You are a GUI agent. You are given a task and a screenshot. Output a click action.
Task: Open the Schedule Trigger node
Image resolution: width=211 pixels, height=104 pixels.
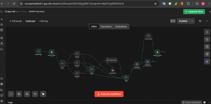coord(38,51)
